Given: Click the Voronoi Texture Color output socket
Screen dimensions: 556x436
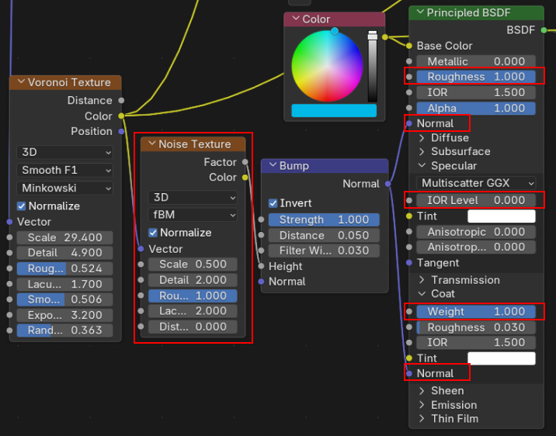Looking at the screenshot, I should [120, 116].
